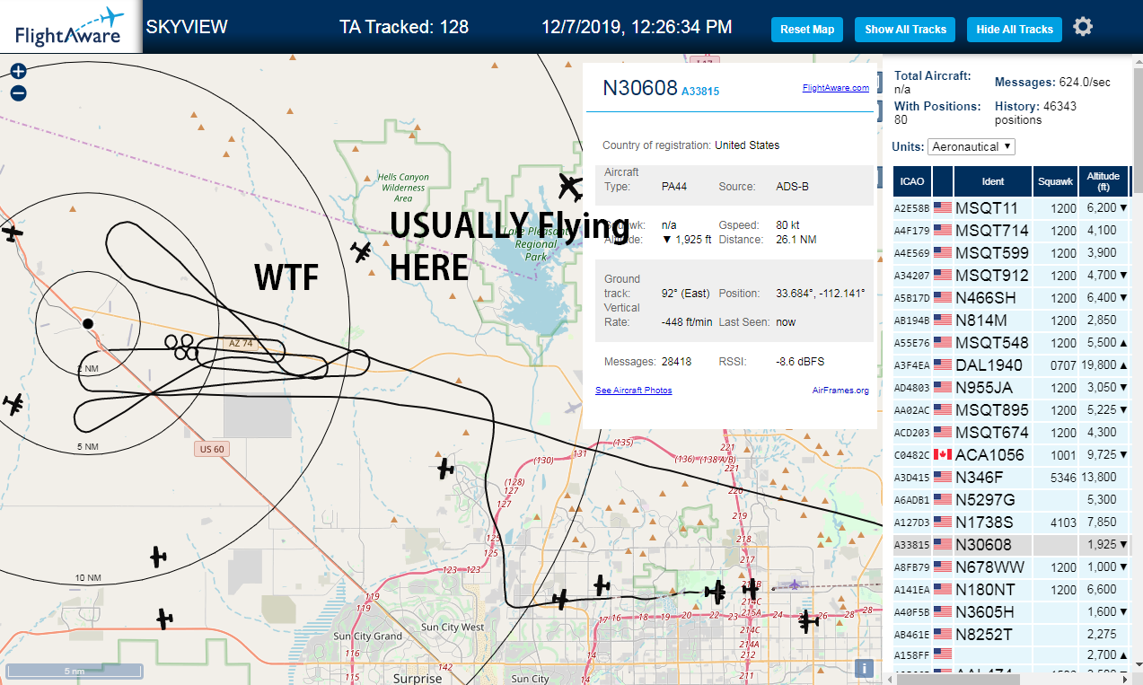1143x685 pixels.
Task: Sort table by Squawk column
Action: (x=1055, y=181)
